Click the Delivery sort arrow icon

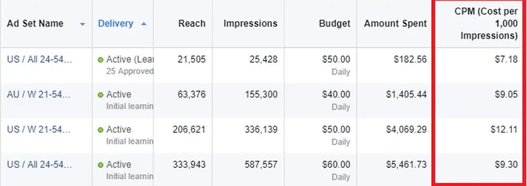[x=143, y=24]
